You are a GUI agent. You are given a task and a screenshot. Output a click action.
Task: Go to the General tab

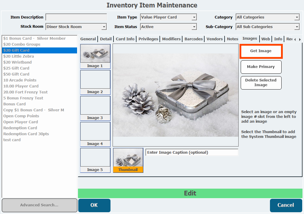point(88,39)
